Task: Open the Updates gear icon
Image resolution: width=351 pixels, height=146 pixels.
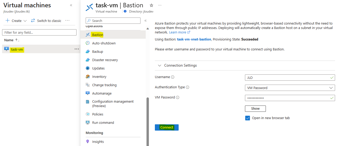Action: 88,68
